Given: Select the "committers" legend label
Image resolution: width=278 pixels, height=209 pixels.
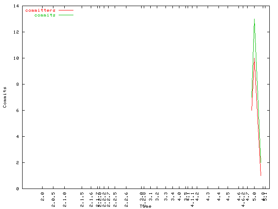Looking at the screenshot, I should coord(40,10).
